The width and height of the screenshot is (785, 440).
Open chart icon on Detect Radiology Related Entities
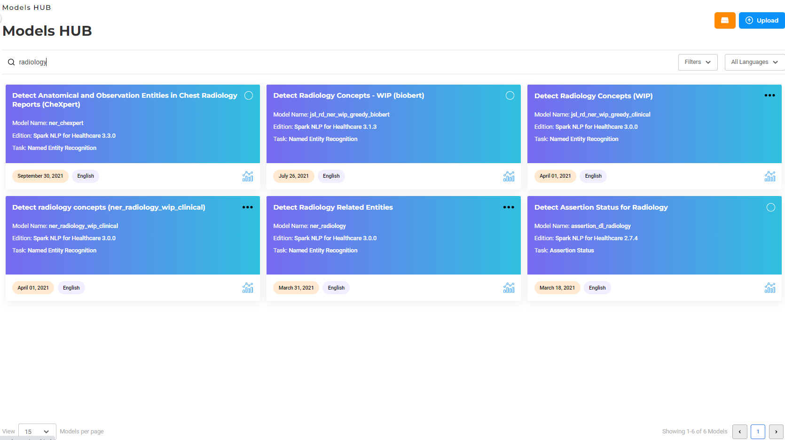(x=509, y=288)
